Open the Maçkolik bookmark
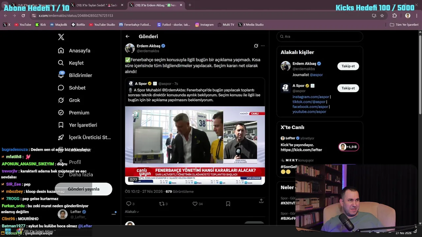The width and height of the screenshot is (422, 237). click(59, 25)
